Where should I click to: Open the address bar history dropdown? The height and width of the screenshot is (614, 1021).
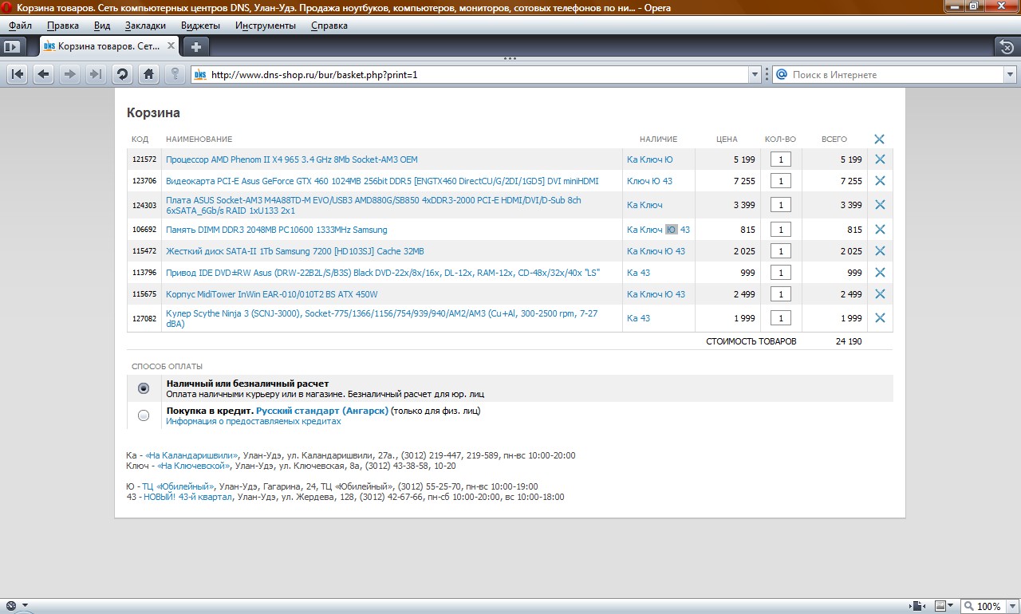point(755,75)
